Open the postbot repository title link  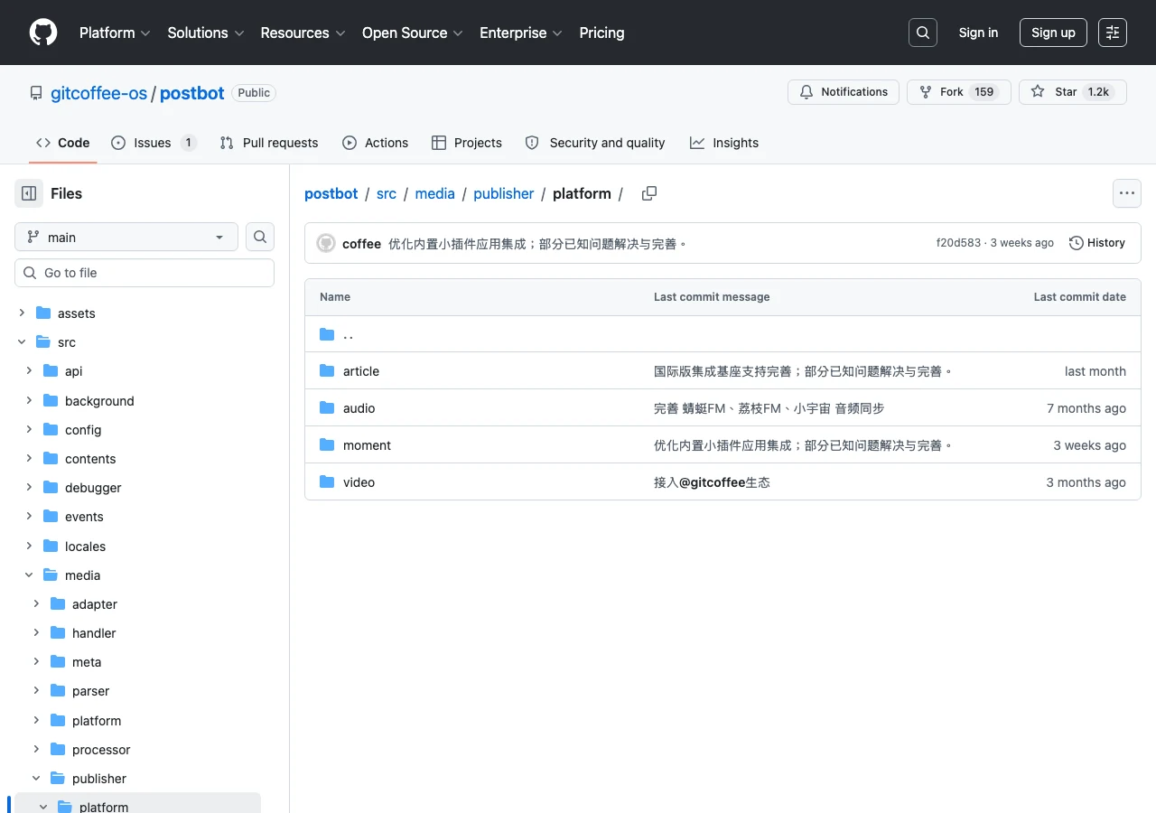click(x=192, y=93)
